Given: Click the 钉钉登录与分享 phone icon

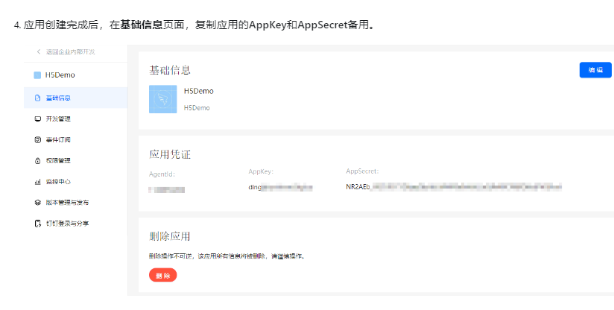Looking at the screenshot, I should point(37,224).
